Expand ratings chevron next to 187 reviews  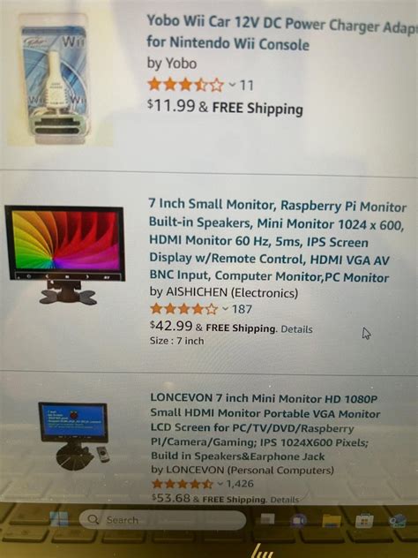coord(226,308)
